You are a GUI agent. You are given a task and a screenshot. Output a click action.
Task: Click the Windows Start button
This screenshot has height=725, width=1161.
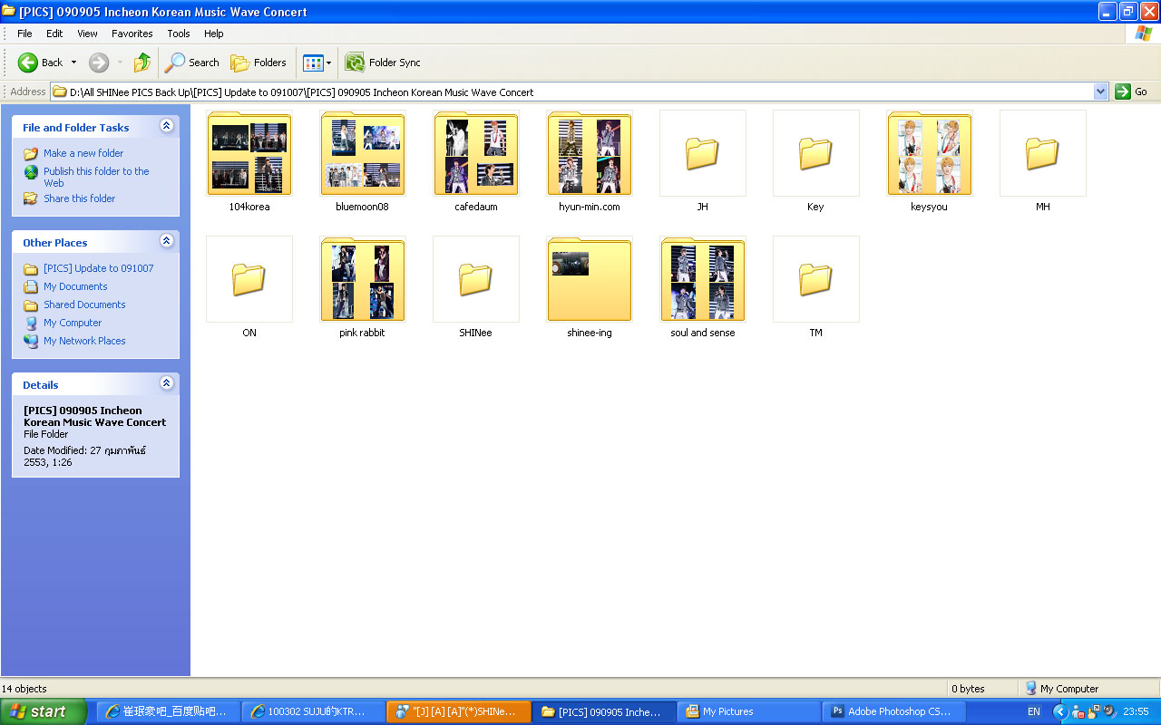click(44, 711)
